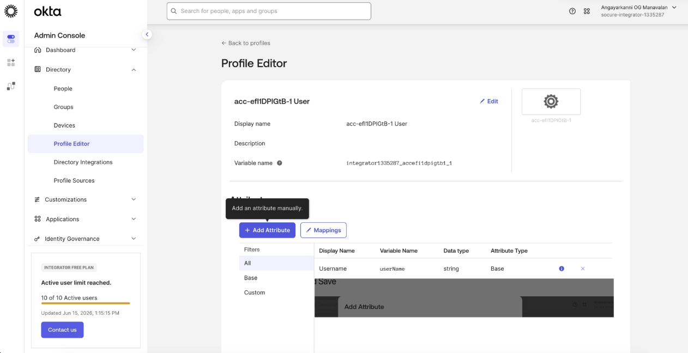Collapse the Directory section chevron

pyautogui.click(x=134, y=70)
